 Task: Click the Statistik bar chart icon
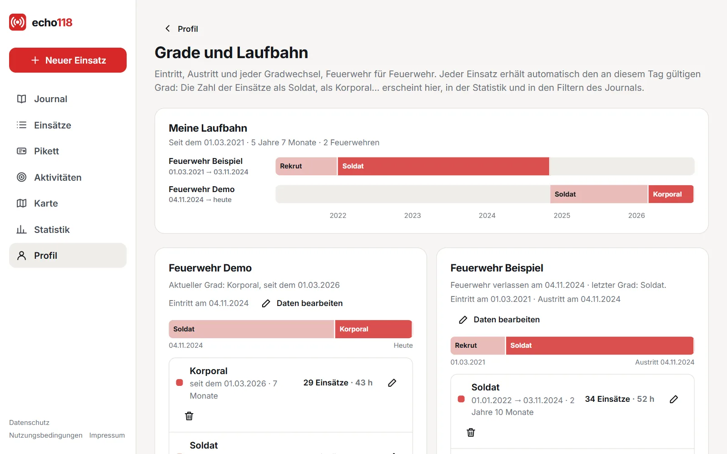[x=21, y=229]
